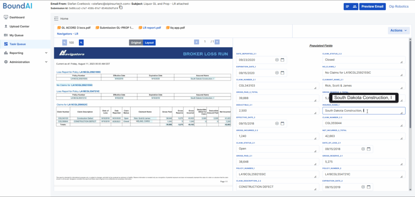This screenshot has width=415, height=197.
Task: Switch document view to Layout
Action: (150, 42)
